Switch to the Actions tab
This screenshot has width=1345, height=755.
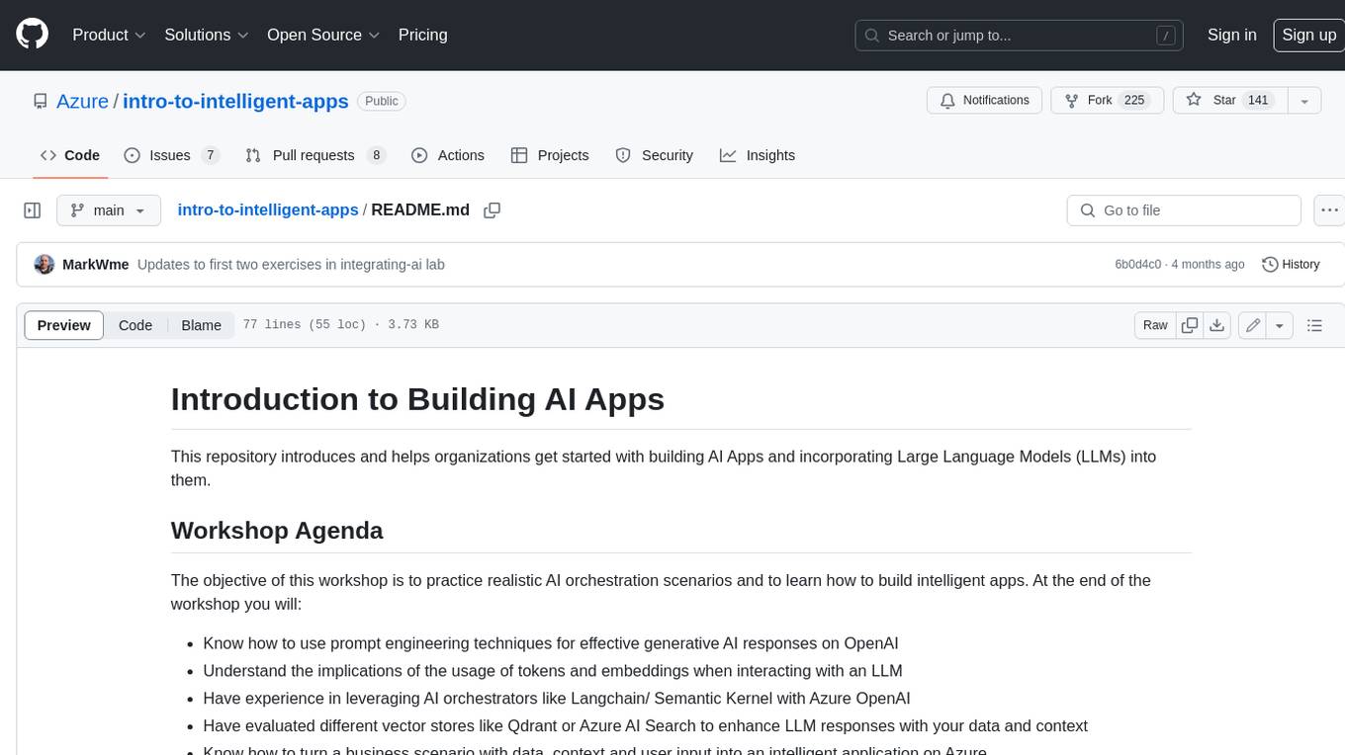pos(447,155)
